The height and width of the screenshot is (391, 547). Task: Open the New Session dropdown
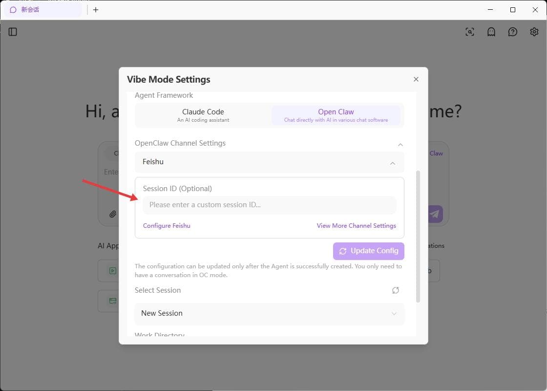269,313
